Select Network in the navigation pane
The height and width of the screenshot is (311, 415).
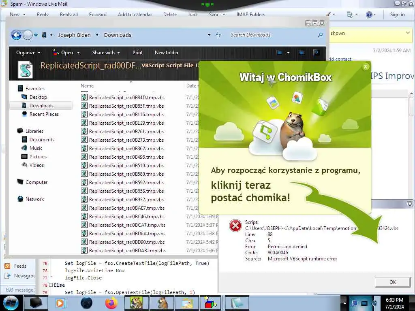pyautogui.click(x=34, y=199)
